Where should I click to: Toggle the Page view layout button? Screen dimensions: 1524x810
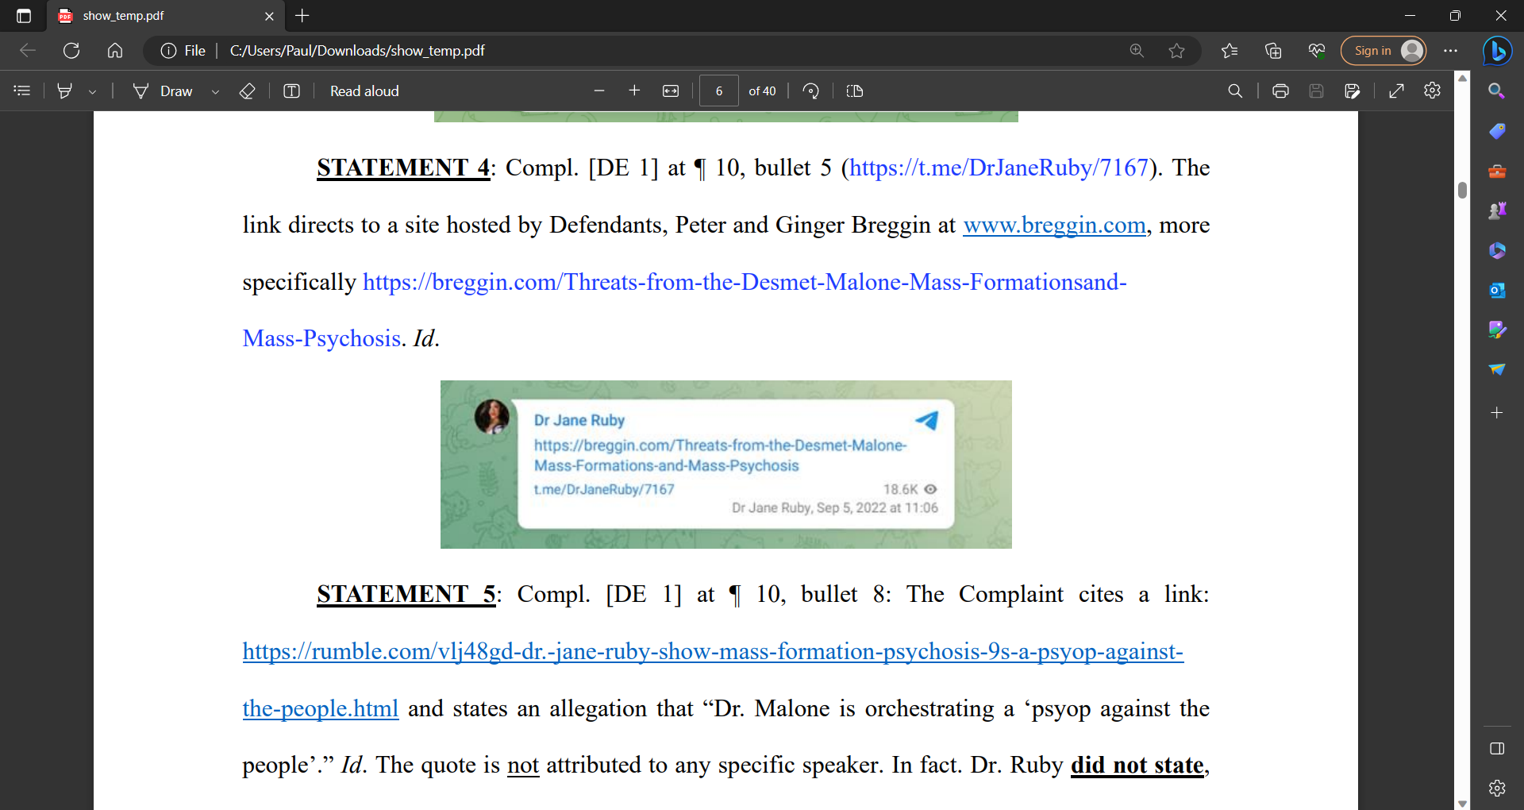[855, 91]
